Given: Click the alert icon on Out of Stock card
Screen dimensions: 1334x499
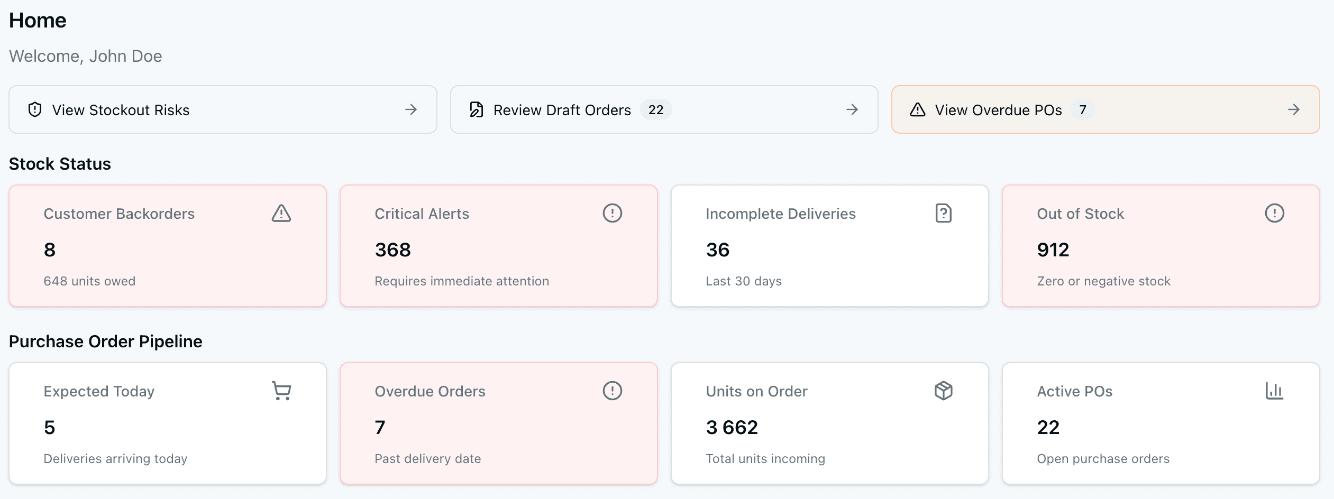Looking at the screenshot, I should 1274,213.
